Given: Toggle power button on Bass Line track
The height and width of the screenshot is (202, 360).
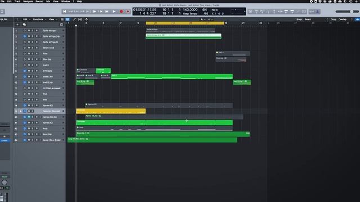Looking at the screenshot, I should click(25, 77).
